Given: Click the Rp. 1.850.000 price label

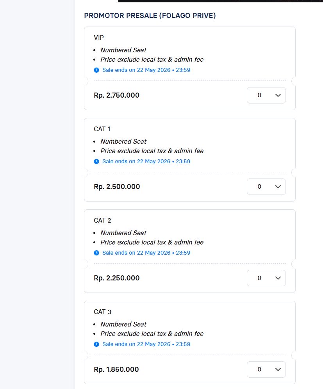Looking at the screenshot, I should pyautogui.click(x=116, y=369).
